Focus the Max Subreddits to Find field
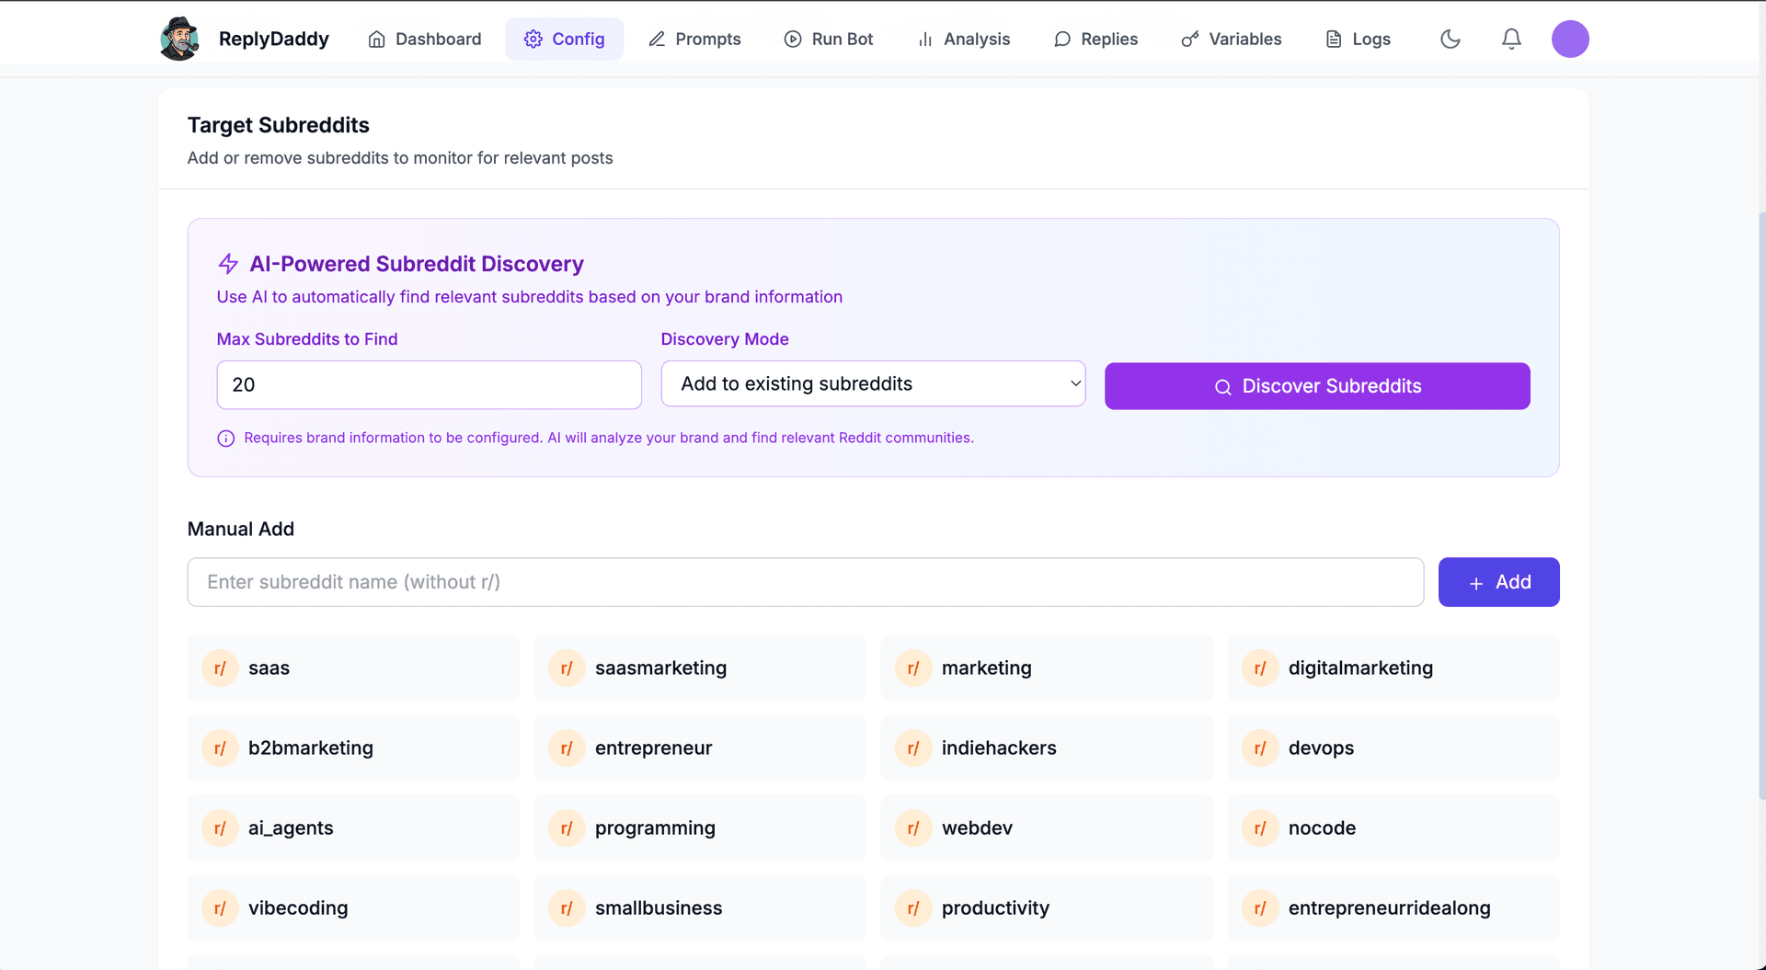 (x=429, y=384)
